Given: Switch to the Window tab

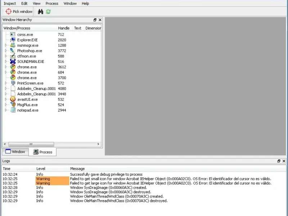Looking at the screenshot, I should tap(15, 152).
